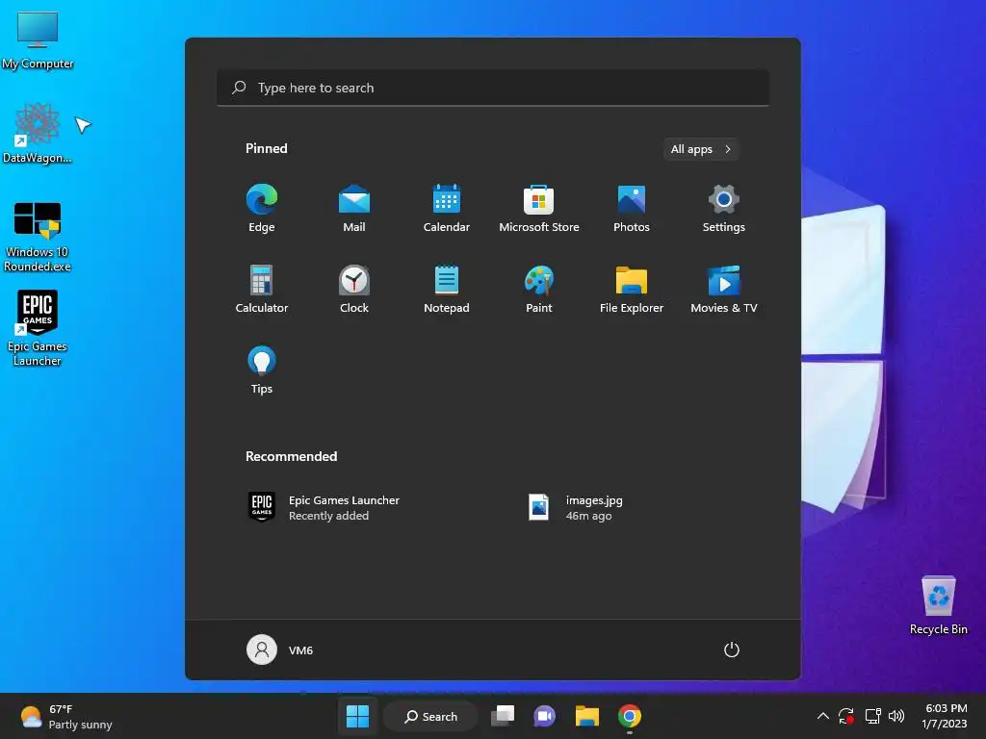Launch the Calendar app
The width and height of the screenshot is (986, 739).
pyautogui.click(x=447, y=208)
